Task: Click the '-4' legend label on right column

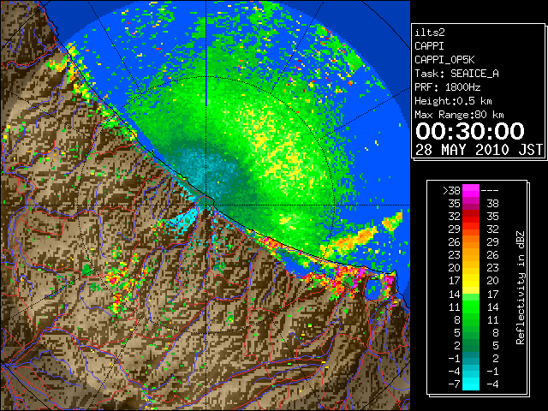Action: (492, 384)
